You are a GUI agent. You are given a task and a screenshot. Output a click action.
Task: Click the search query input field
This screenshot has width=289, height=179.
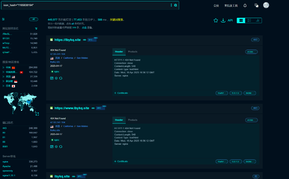(x=86, y=5)
